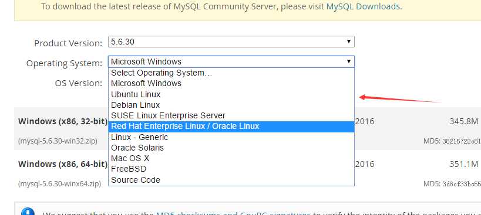This screenshot has height=215, width=481.
Task: Click the Product Version label
Action: 68,43
